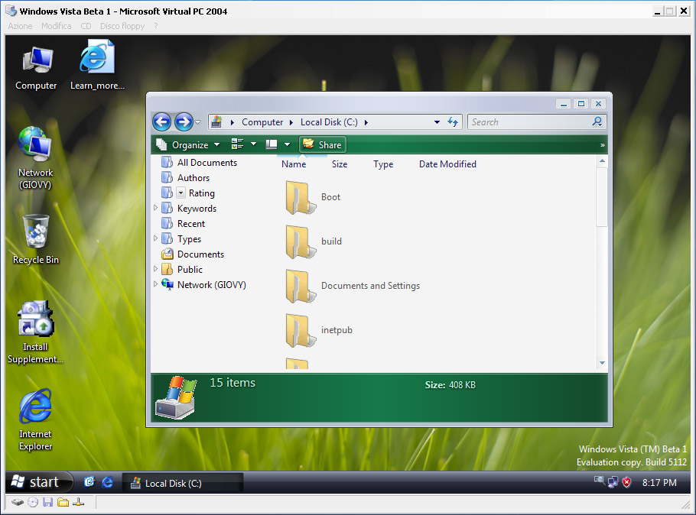Open the Azione menu in Virtual PC

pos(20,26)
